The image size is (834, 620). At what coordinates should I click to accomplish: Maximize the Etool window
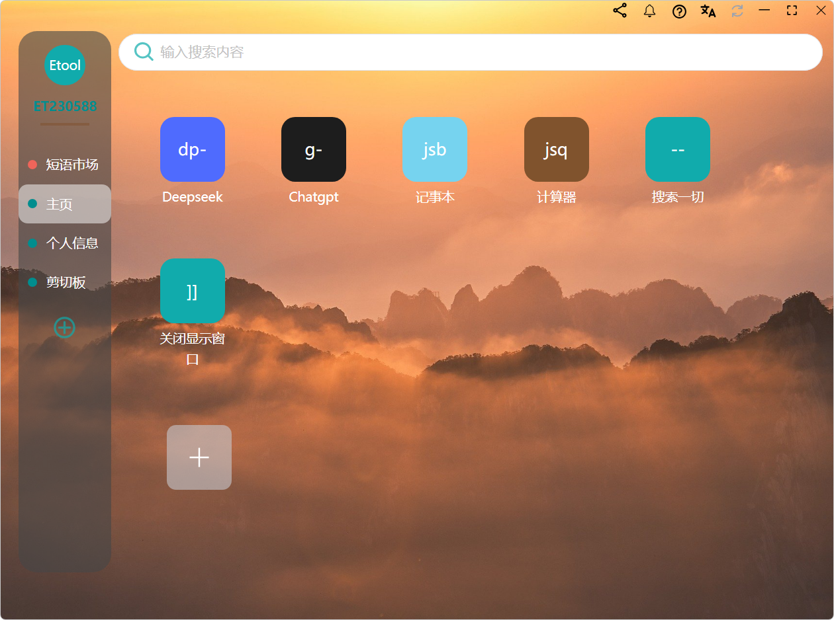(792, 11)
